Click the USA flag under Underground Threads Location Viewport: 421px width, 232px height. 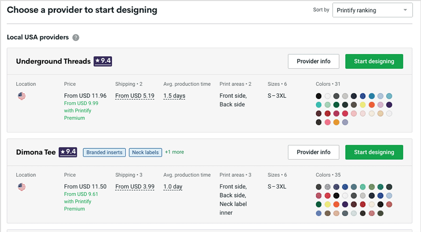[22, 96]
